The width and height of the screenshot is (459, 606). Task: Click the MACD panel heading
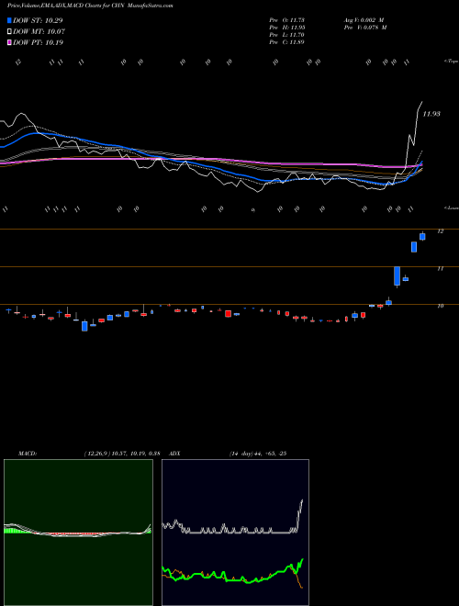28,454
